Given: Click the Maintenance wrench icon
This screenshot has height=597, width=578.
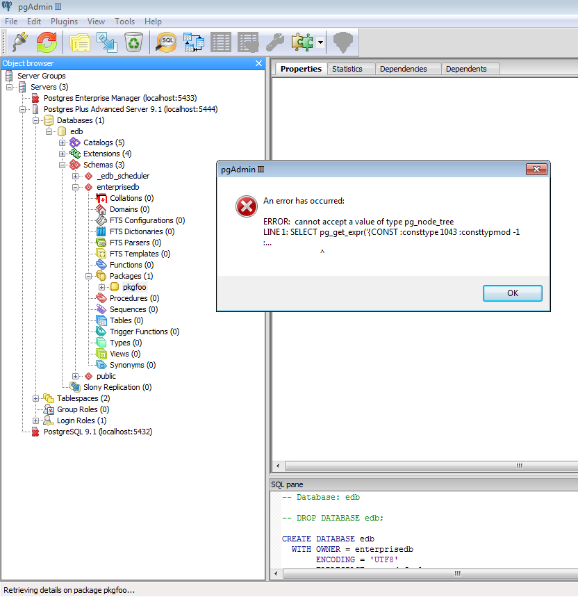Looking at the screenshot, I should [275, 42].
